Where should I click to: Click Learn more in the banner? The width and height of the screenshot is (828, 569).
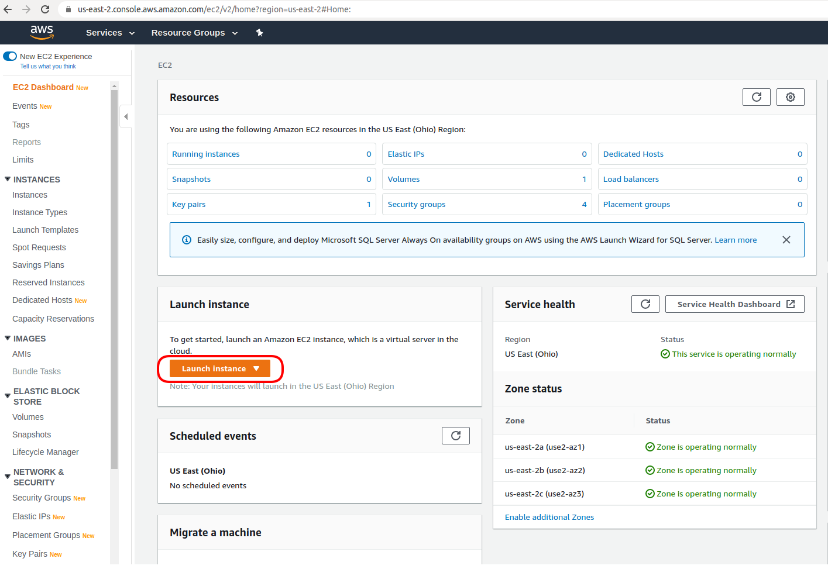(736, 240)
